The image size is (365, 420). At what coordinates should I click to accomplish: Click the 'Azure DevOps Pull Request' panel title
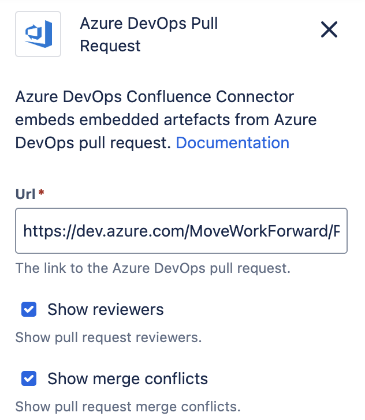[x=148, y=35]
